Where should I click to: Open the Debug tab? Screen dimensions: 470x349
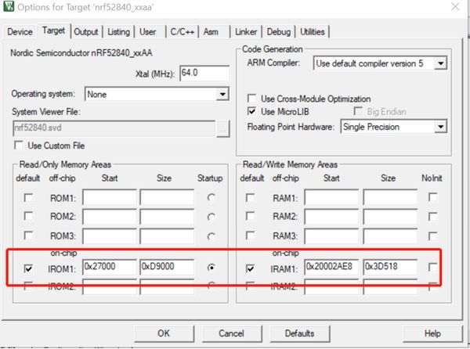tap(278, 32)
